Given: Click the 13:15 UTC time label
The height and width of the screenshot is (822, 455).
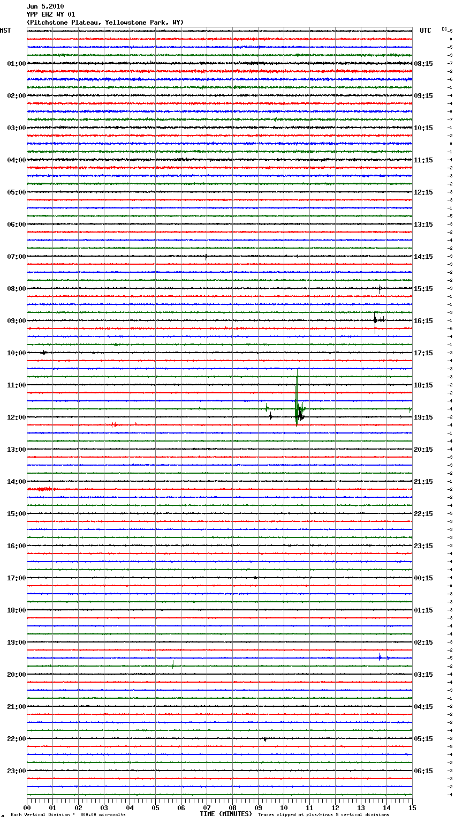Looking at the screenshot, I should coord(423,225).
